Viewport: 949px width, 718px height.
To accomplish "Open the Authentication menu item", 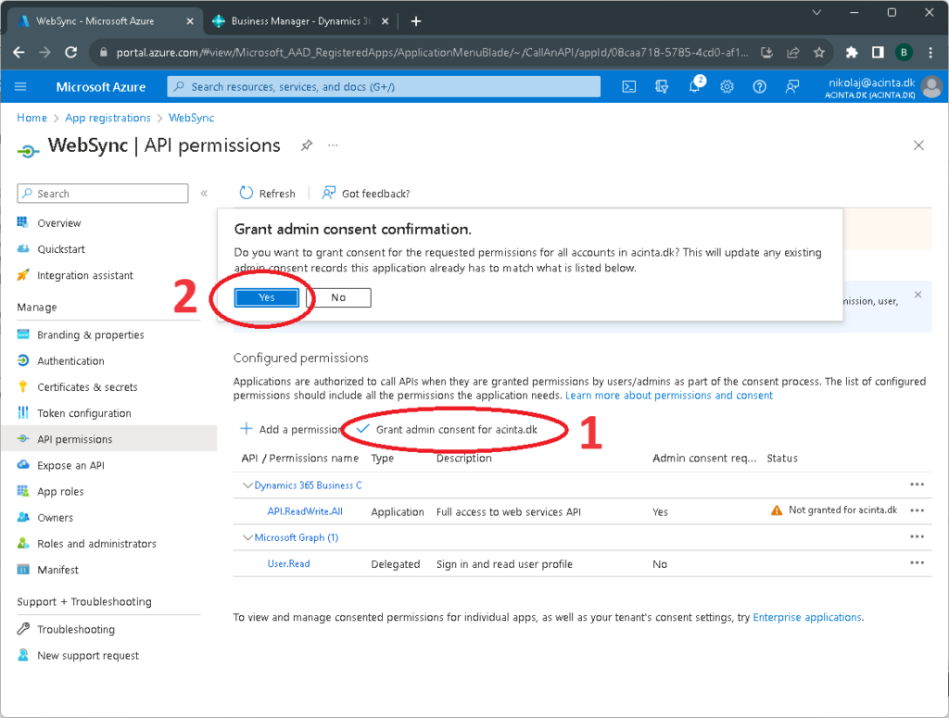I will pos(70,361).
